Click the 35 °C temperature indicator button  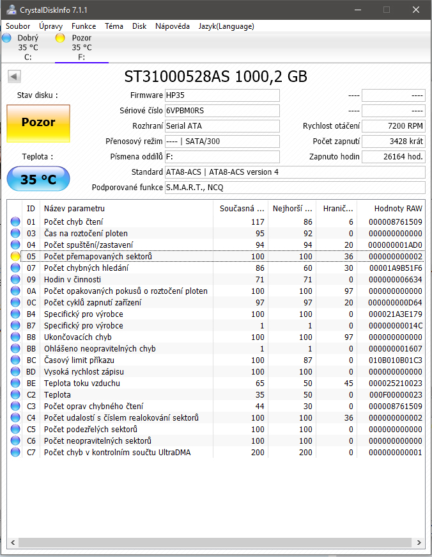(38, 179)
